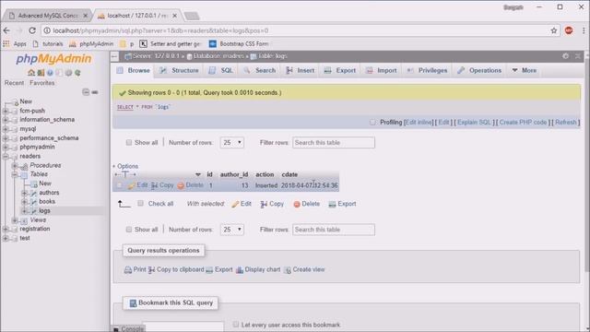This screenshot has height=332, width=590.
Task: Switch to the SQL tab
Action: [x=221, y=70]
